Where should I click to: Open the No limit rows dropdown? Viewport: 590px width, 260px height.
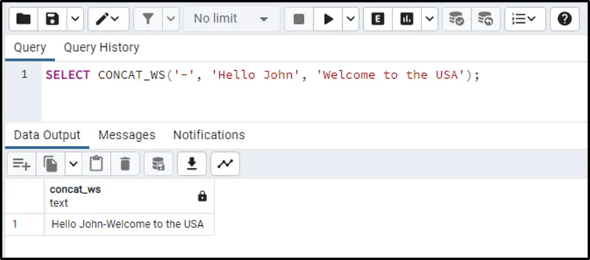230,19
